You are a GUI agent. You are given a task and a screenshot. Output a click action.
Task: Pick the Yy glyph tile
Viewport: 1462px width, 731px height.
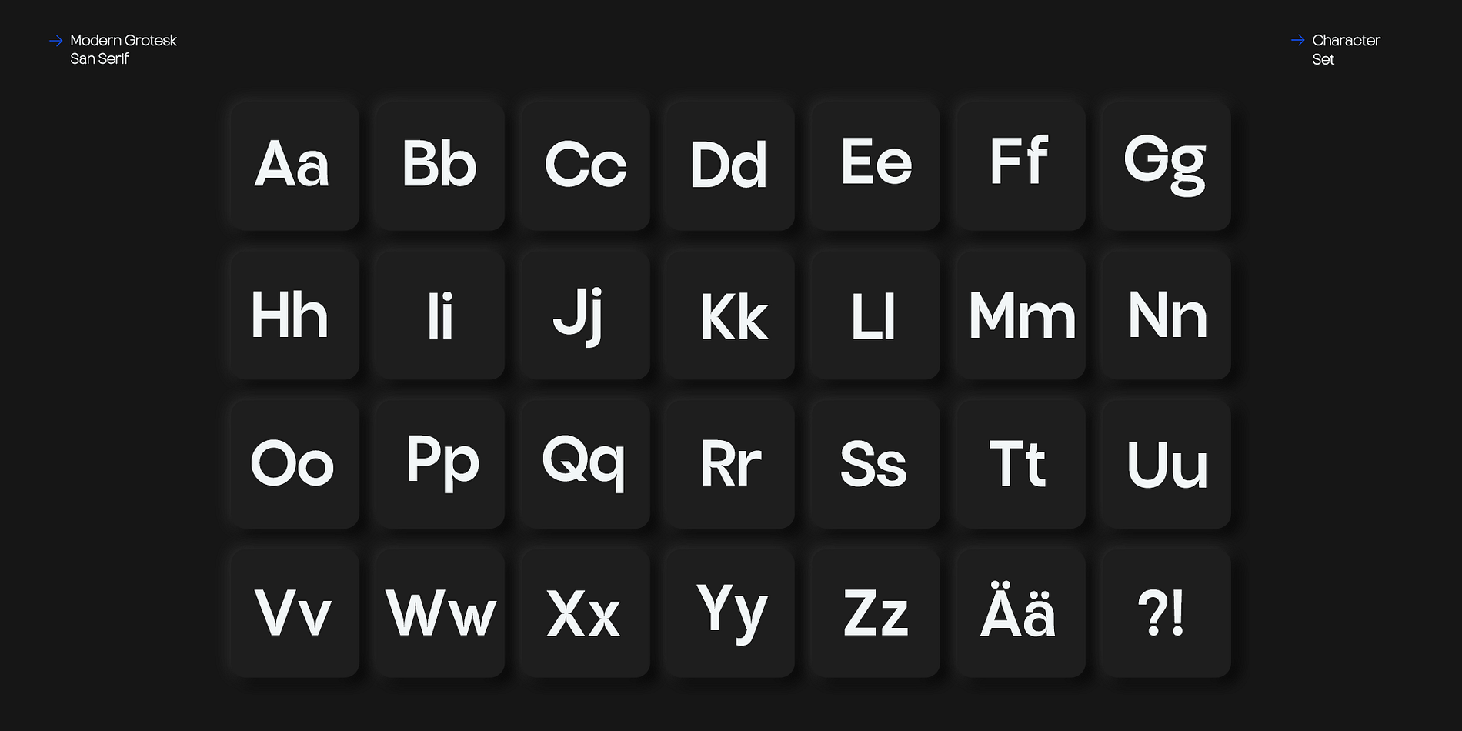730,613
